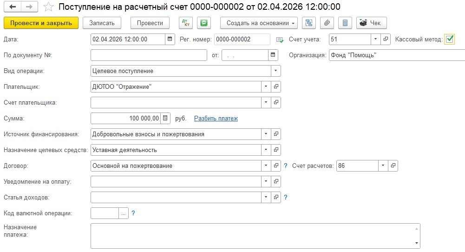Open the document structure icon
The width and height of the screenshot is (465, 252).
[309, 23]
